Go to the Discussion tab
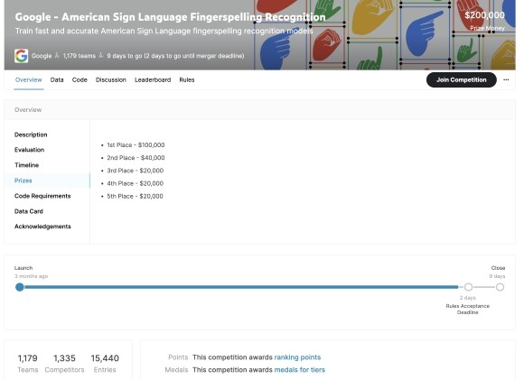Image resolution: width=524 pixels, height=380 pixels. (x=111, y=79)
